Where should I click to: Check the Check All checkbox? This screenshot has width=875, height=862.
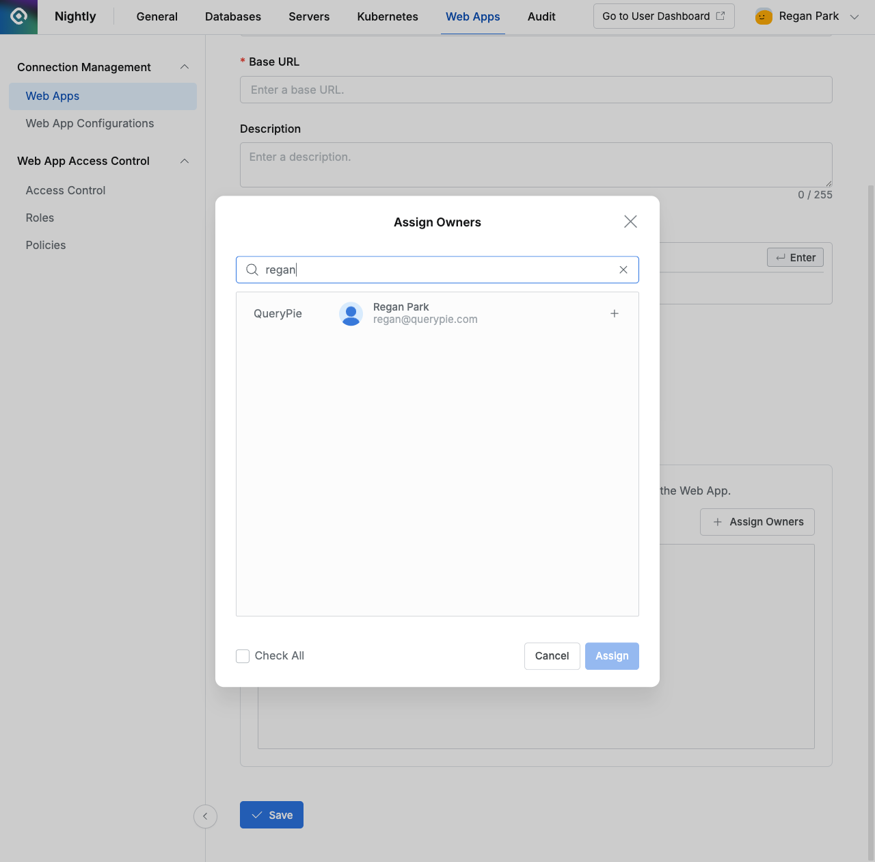[x=243, y=656]
